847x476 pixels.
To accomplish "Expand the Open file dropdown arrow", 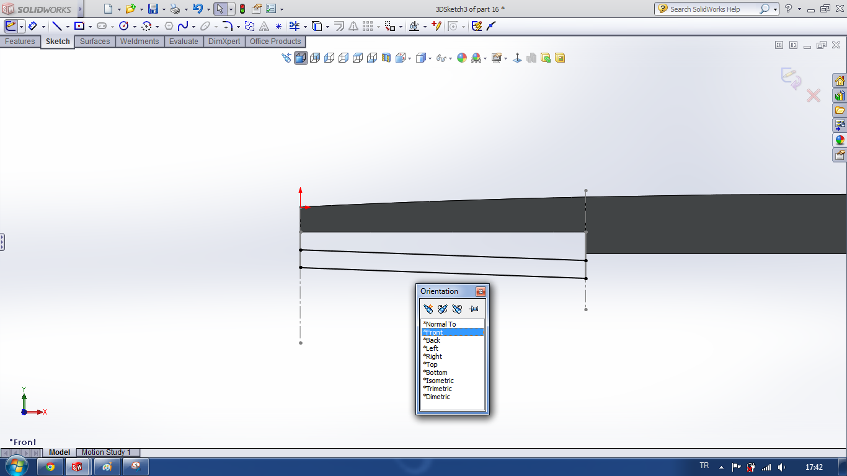I will tap(141, 9).
